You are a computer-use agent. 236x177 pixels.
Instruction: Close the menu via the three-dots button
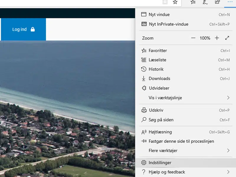click(230, 2)
